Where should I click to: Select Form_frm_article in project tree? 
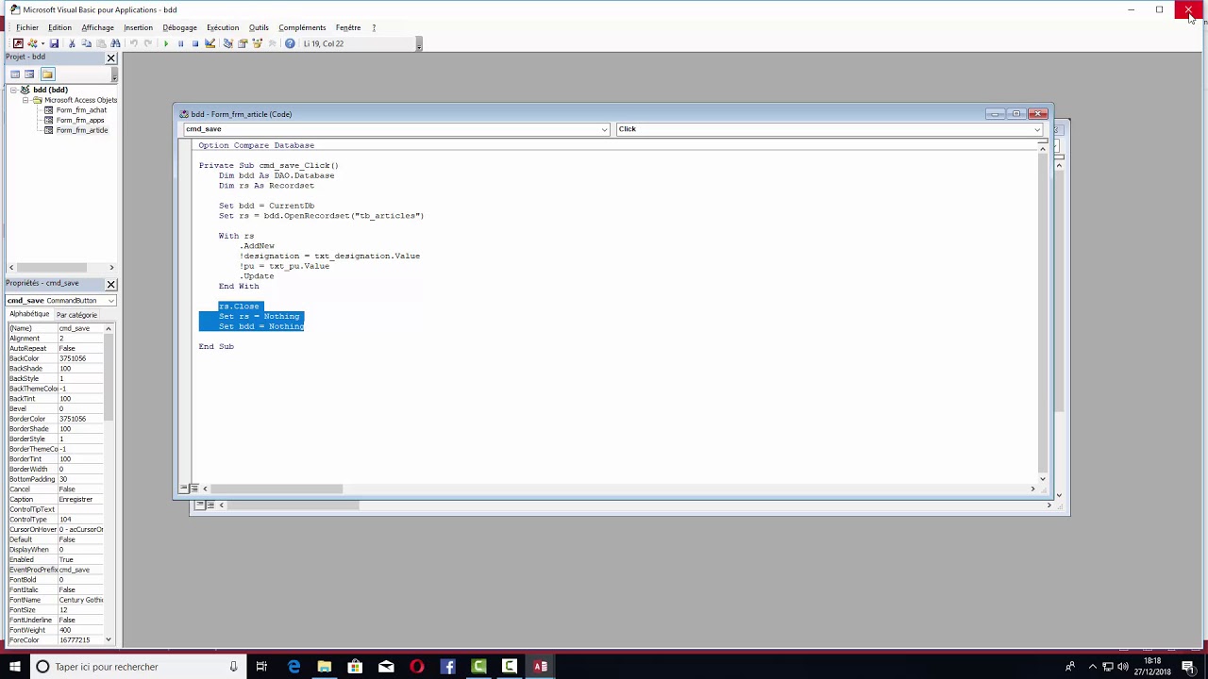tap(81, 130)
